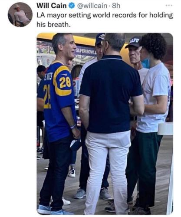181x217 pixels.
Task: Click the blue verified badge icon
Action: [72, 6]
